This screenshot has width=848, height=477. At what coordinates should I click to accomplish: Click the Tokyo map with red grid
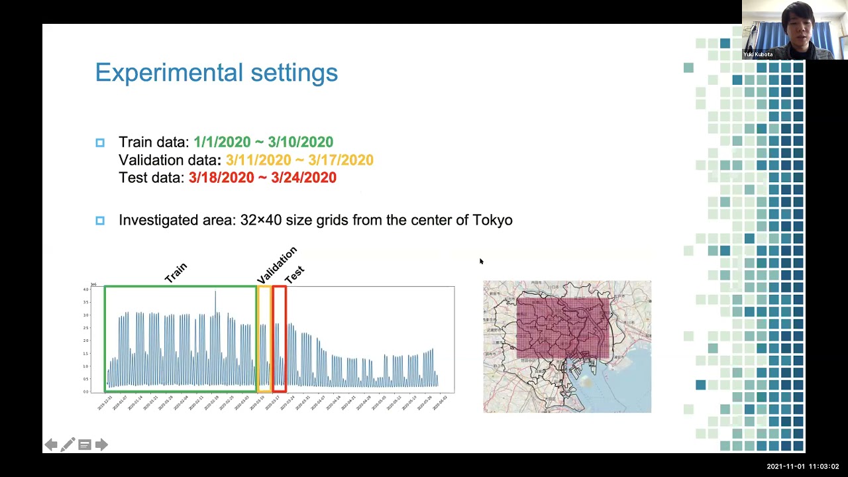[567, 346]
